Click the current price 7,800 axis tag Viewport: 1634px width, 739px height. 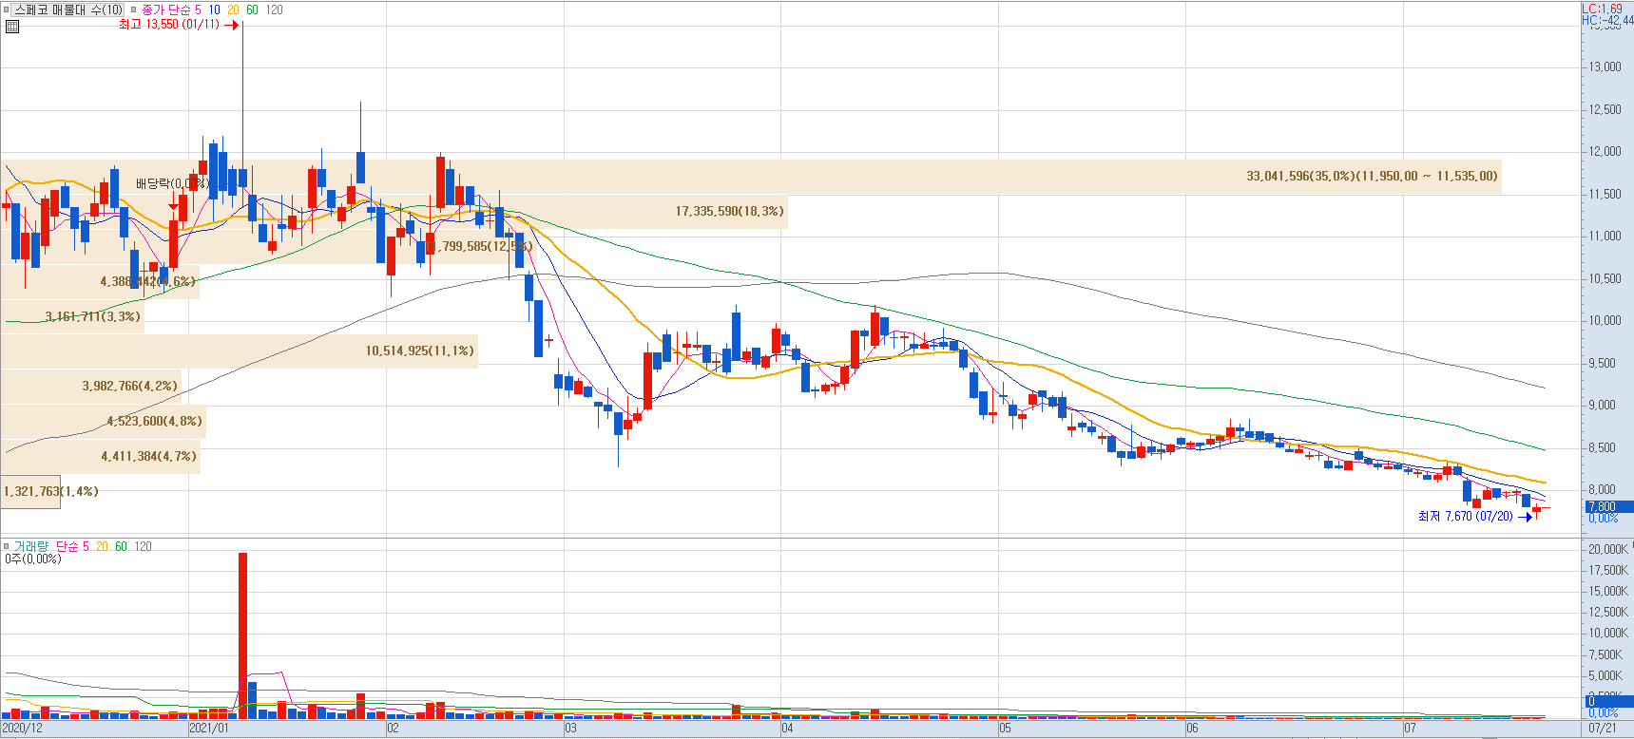pos(1608,507)
